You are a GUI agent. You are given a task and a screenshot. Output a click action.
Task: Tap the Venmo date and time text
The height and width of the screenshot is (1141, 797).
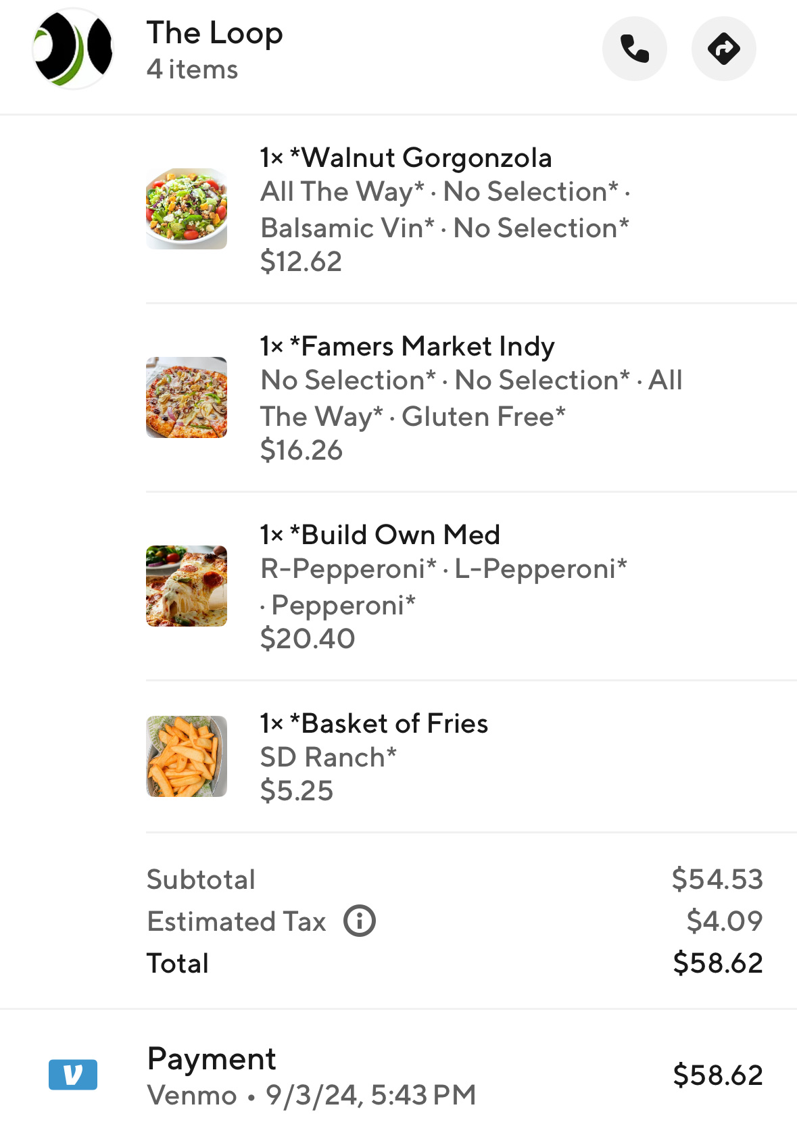click(x=312, y=1095)
